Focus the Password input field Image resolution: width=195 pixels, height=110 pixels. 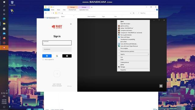tap(57, 50)
